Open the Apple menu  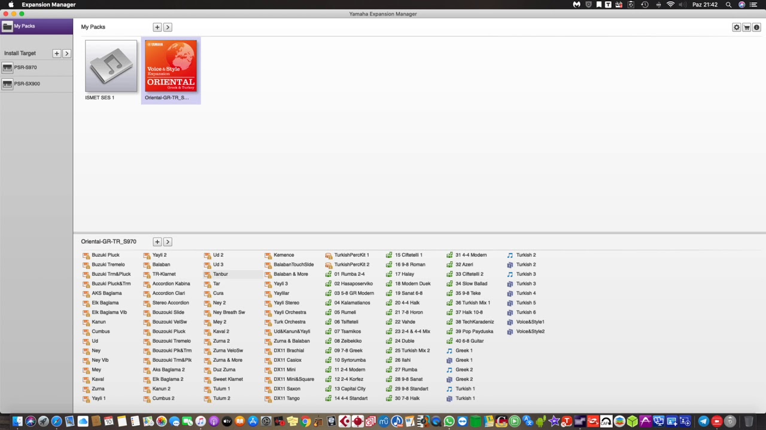point(11,5)
